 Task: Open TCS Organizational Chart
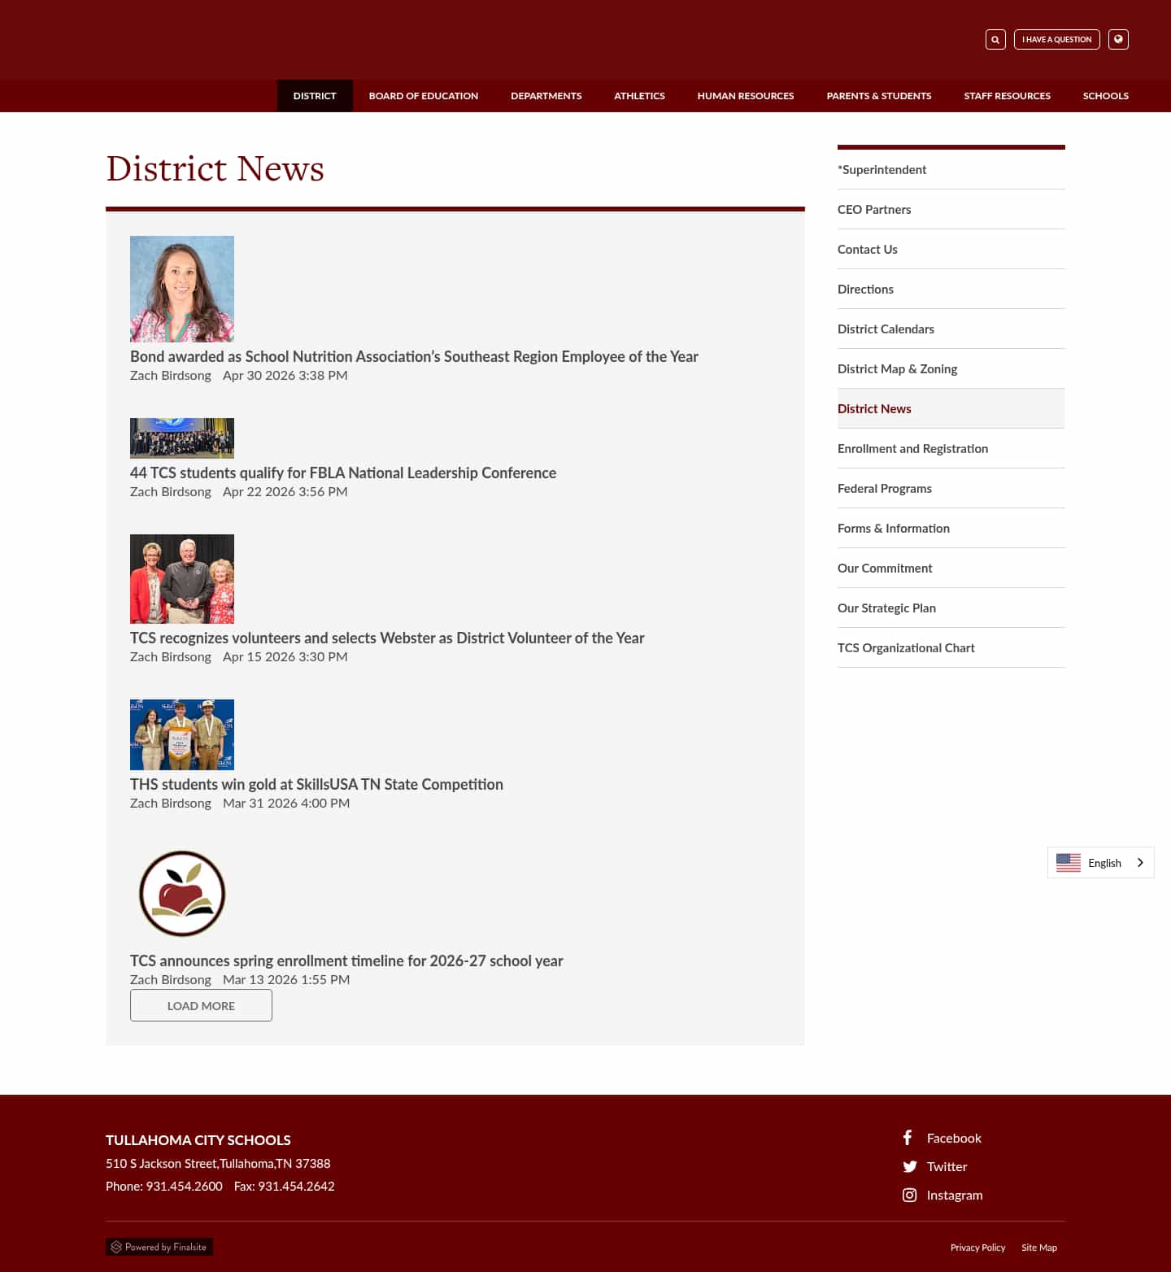tap(951, 647)
